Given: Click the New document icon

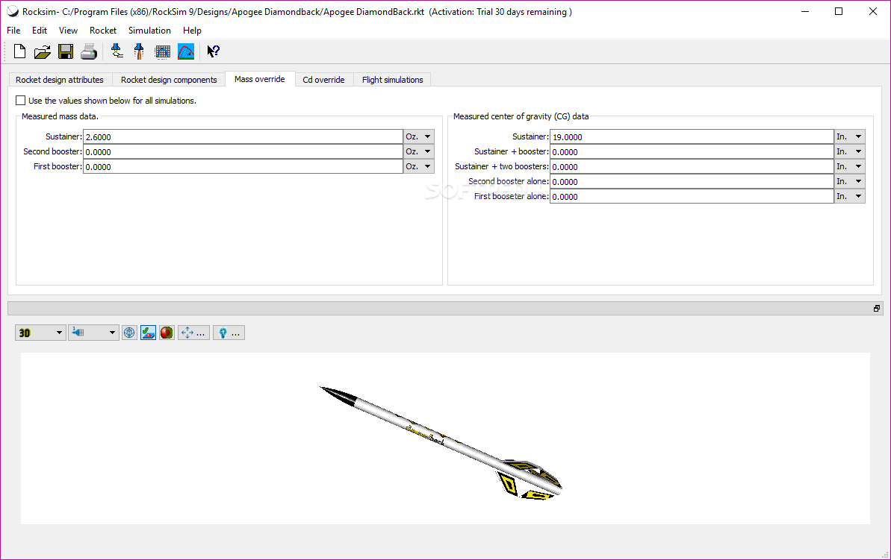Looking at the screenshot, I should click(x=19, y=51).
